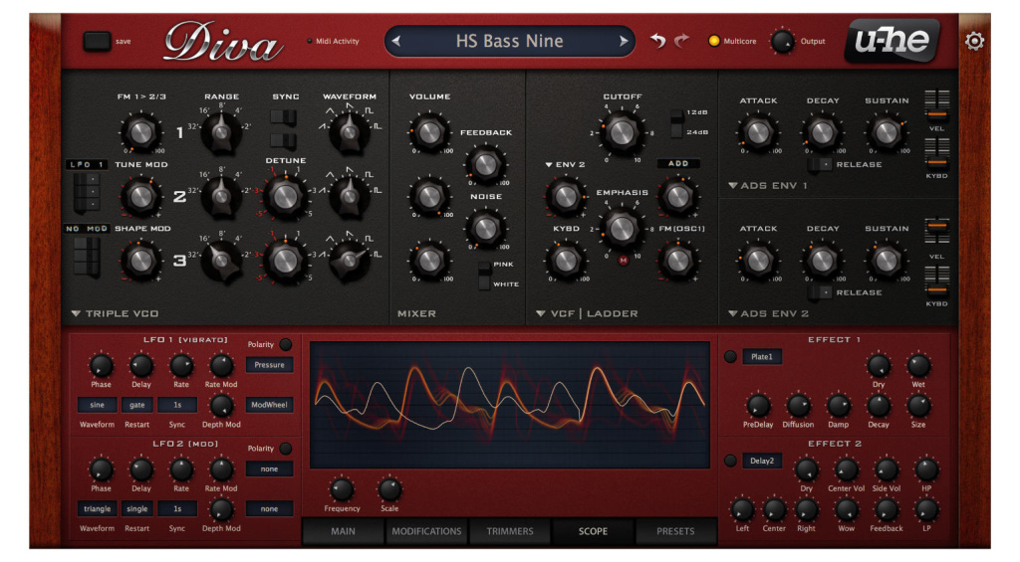1020x562 pixels.
Task: Toggle the LFO 1 Polarity button
Action: (x=286, y=344)
